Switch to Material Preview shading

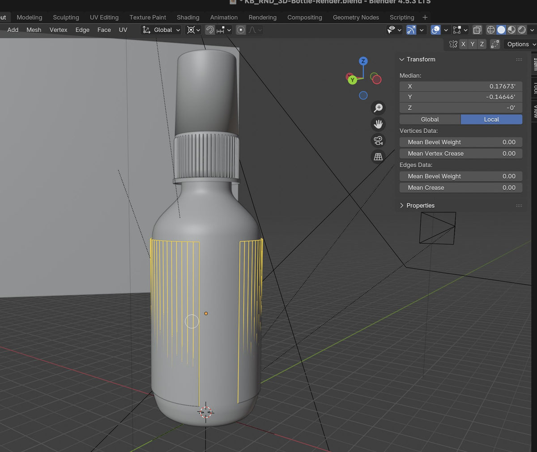(x=511, y=30)
